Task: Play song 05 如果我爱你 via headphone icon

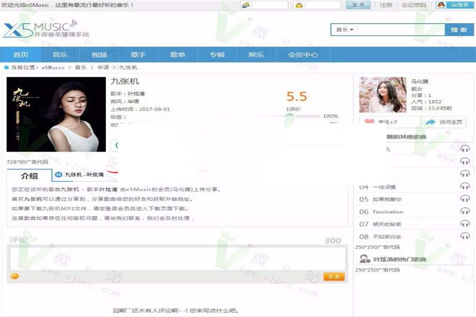Action: (465, 199)
